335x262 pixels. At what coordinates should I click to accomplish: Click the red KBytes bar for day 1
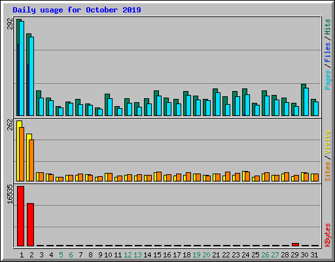[x=20, y=216]
